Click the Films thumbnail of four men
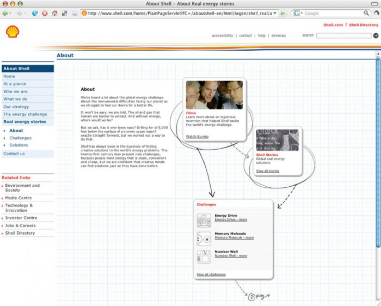This screenshot has width=381, height=306. point(214,95)
